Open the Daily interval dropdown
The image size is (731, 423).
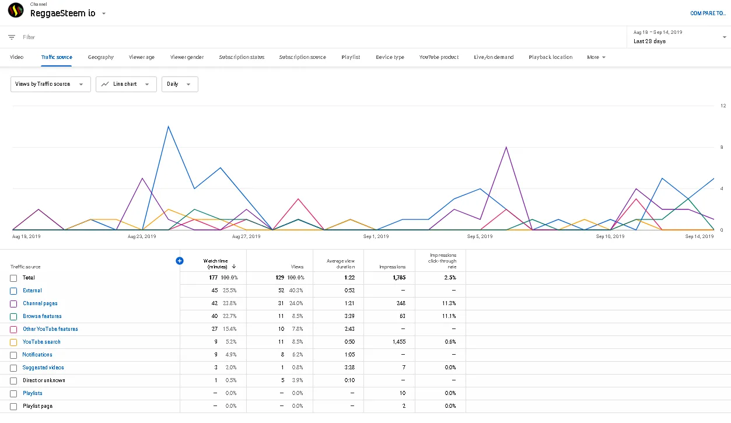point(179,84)
